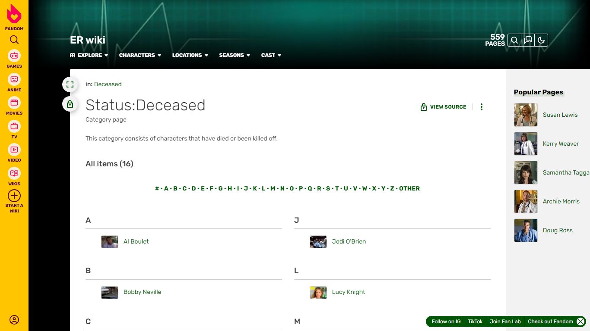Open Lucy Knight page link
The image size is (590, 331).
click(x=349, y=292)
